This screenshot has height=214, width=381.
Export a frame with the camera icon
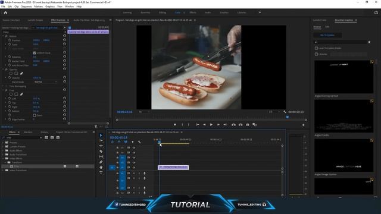coord(248,125)
